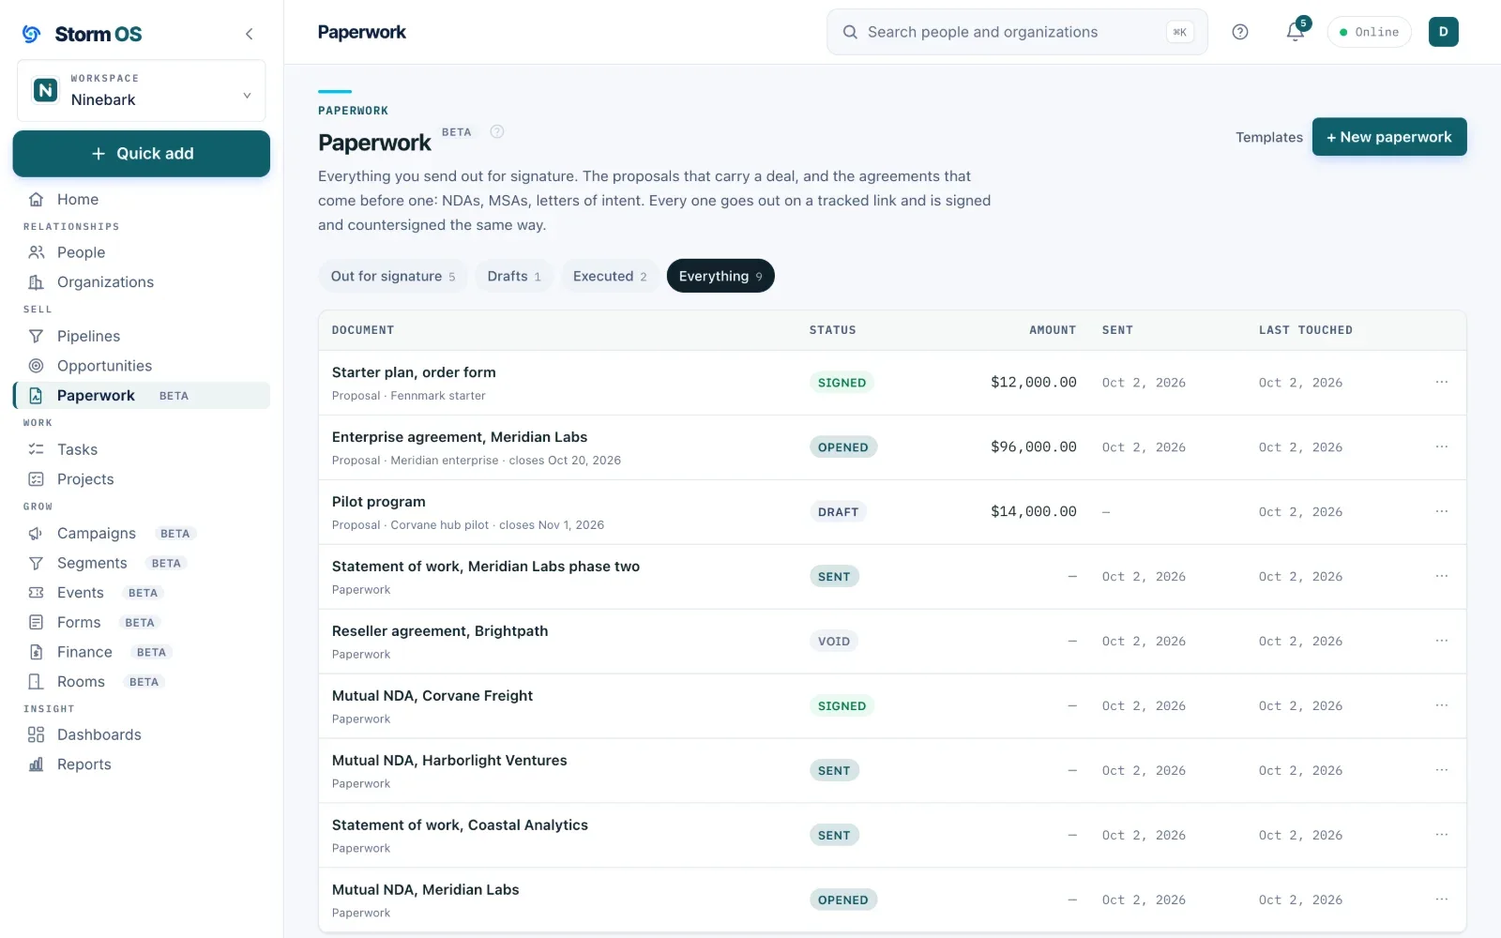The height and width of the screenshot is (938, 1501).
Task: Open the Starter plan, order form document
Action: coord(414,372)
